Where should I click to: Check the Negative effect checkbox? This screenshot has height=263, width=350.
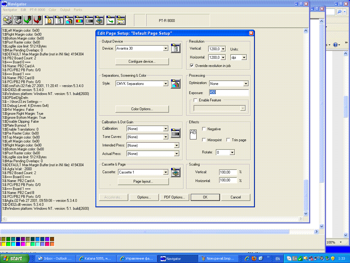coord(204,129)
